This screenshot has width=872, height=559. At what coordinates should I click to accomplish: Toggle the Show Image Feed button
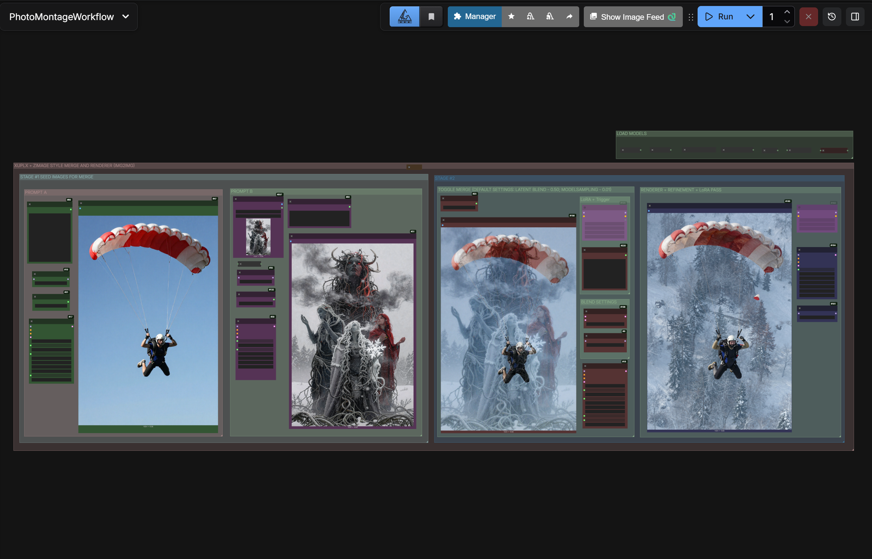[632, 17]
